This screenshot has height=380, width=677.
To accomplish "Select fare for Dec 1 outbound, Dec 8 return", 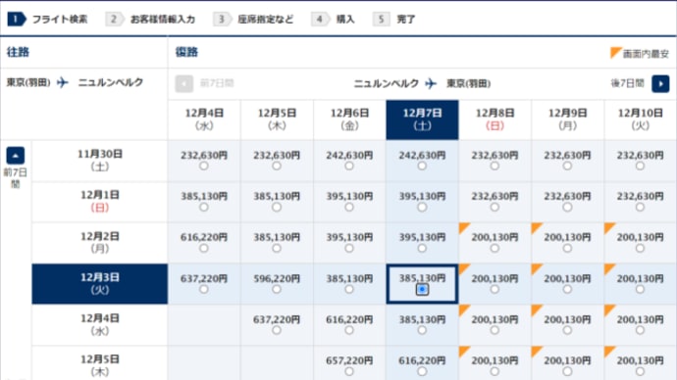I will point(495,207).
